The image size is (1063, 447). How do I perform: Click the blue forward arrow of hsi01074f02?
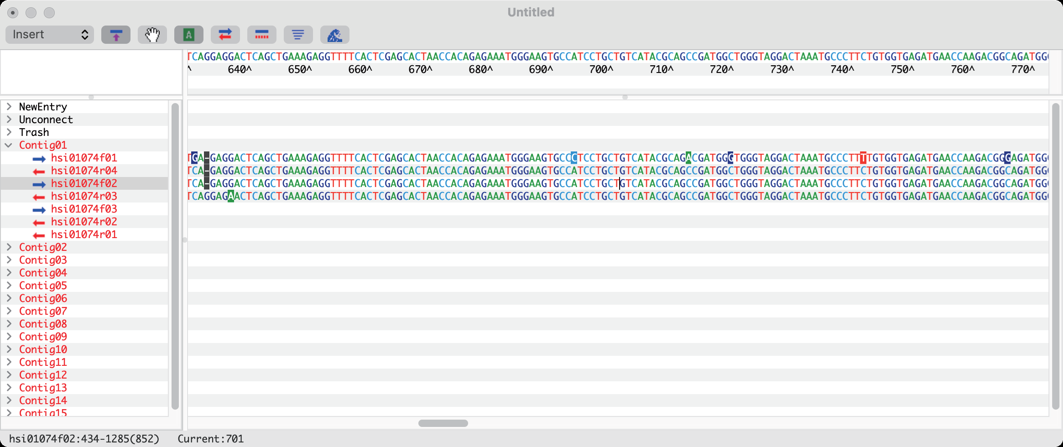[x=39, y=184]
